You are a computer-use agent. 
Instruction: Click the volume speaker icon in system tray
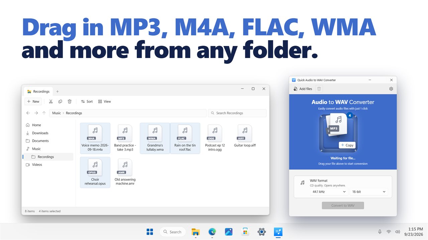coord(398,232)
